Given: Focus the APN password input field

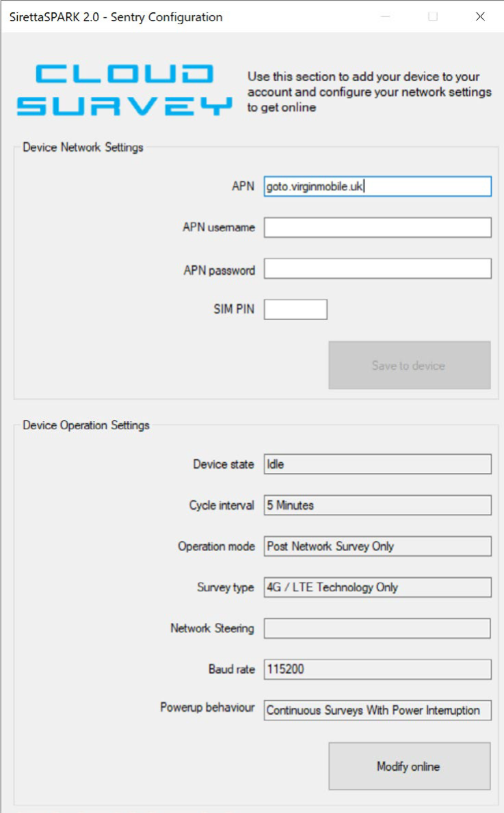Looking at the screenshot, I should click(377, 269).
